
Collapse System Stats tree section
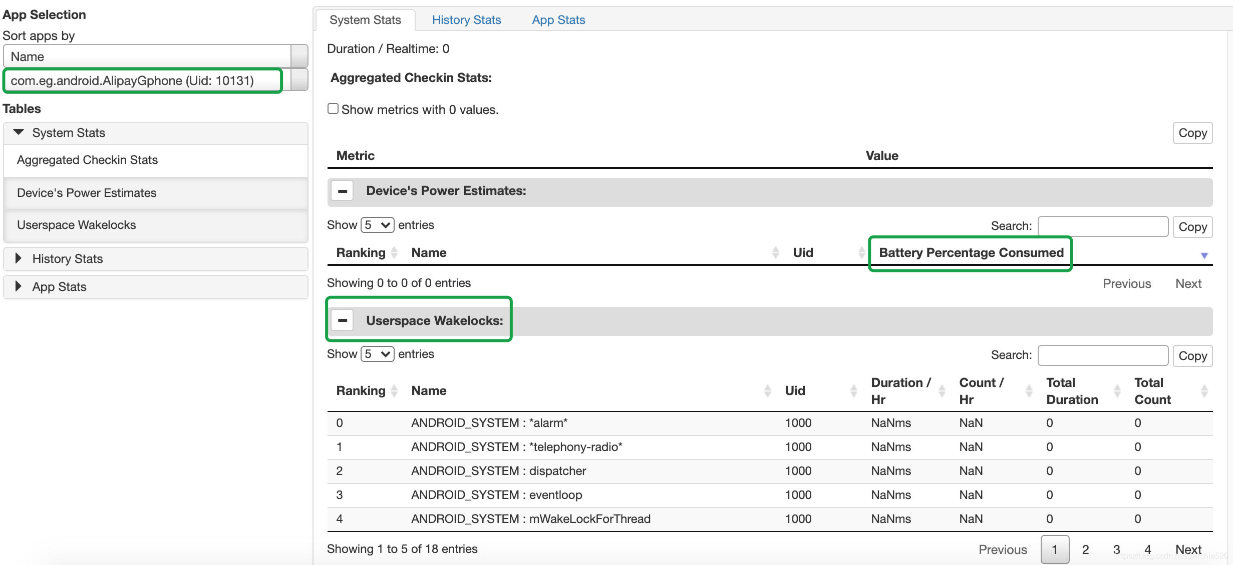pyautogui.click(x=19, y=132)
